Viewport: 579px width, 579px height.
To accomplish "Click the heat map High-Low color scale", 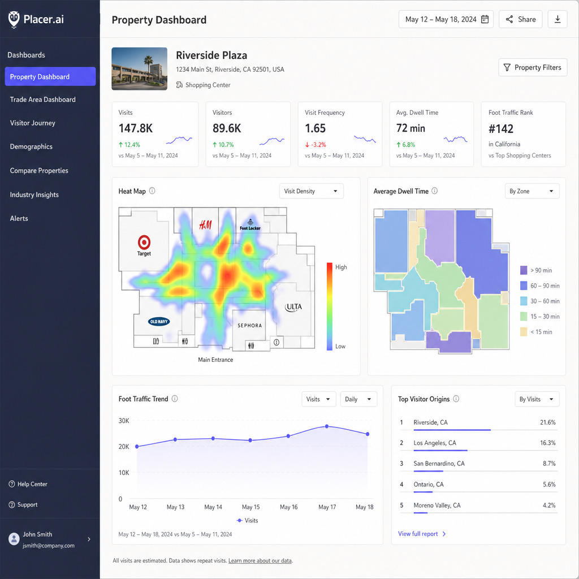I will 330,306.
